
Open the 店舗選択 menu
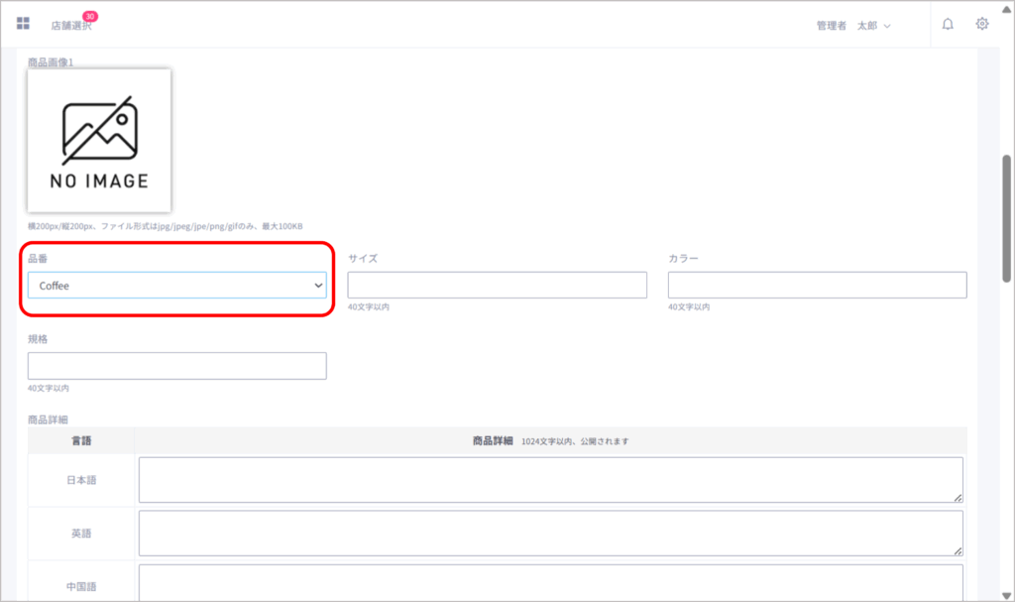pos(70,26)
